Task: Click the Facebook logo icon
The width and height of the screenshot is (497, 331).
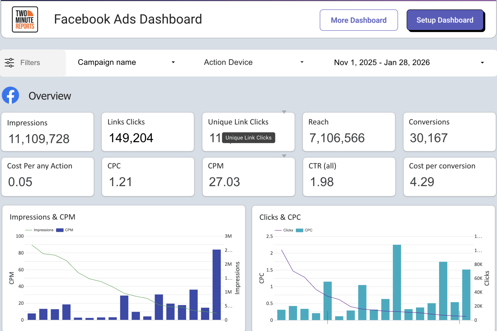Action: click(x=11, y=95)
